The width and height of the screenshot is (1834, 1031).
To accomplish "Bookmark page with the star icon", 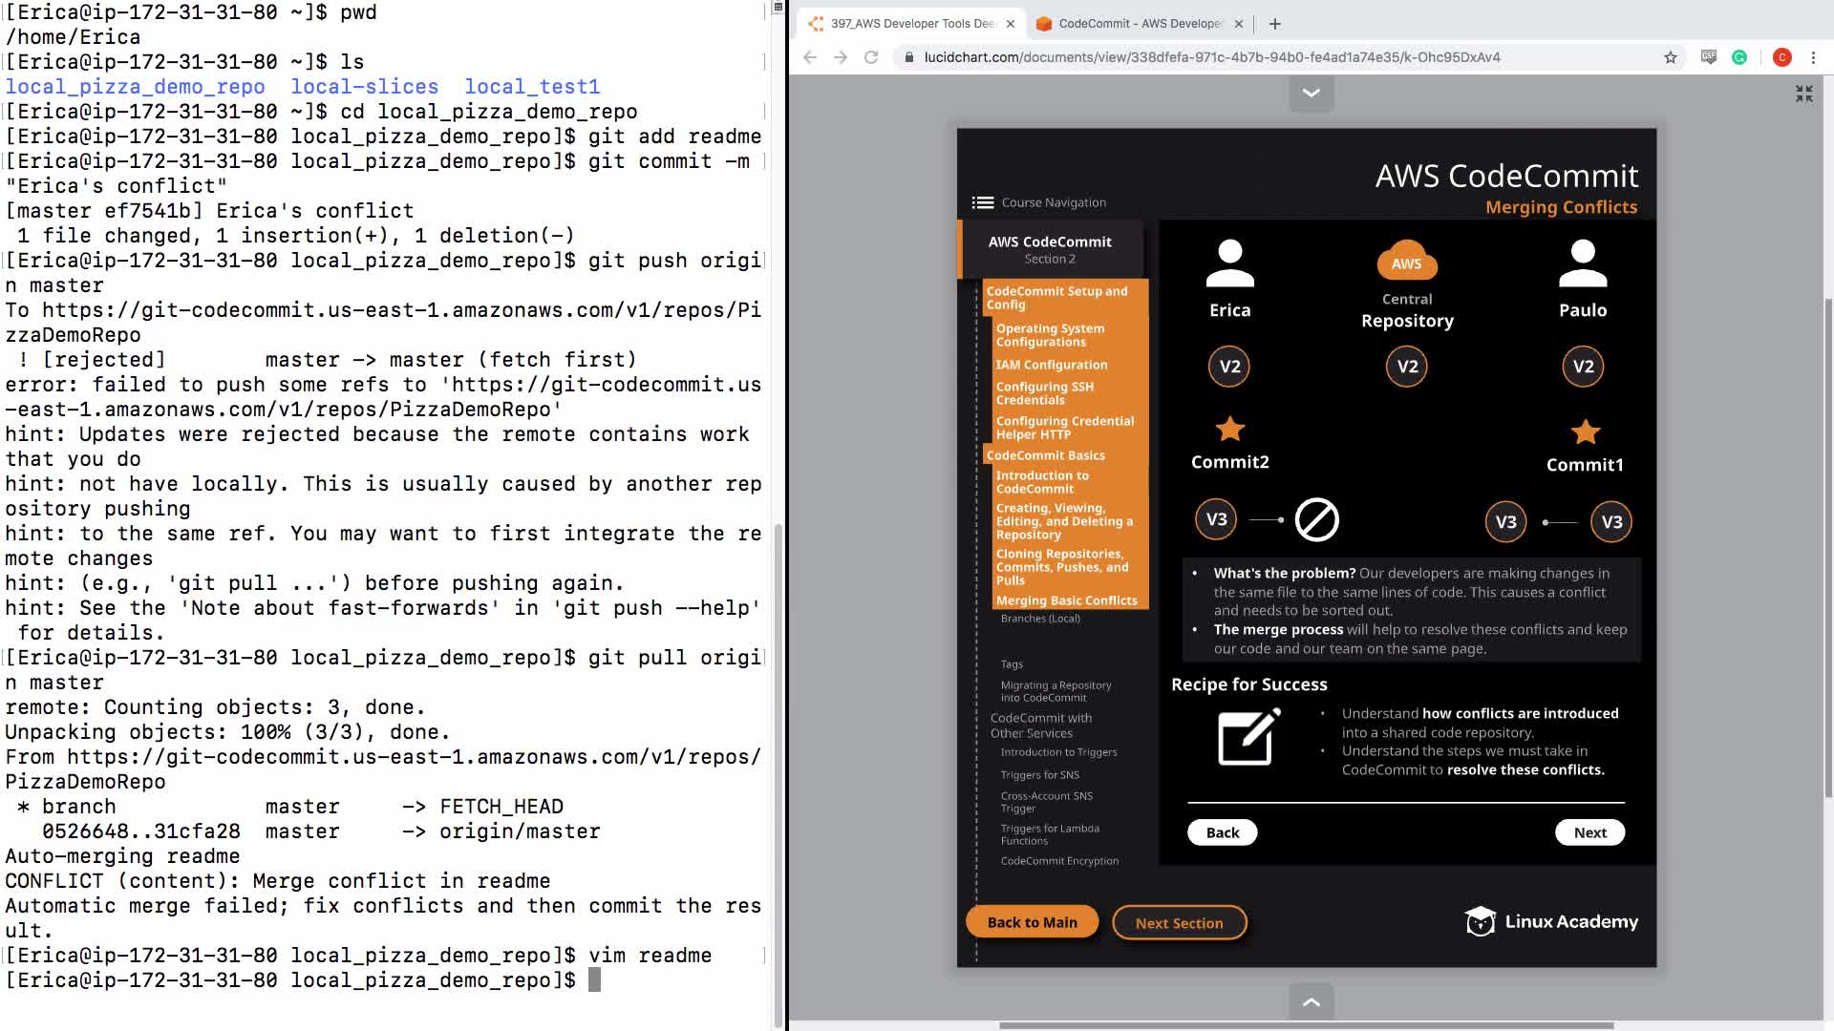I will point(1671,57).
